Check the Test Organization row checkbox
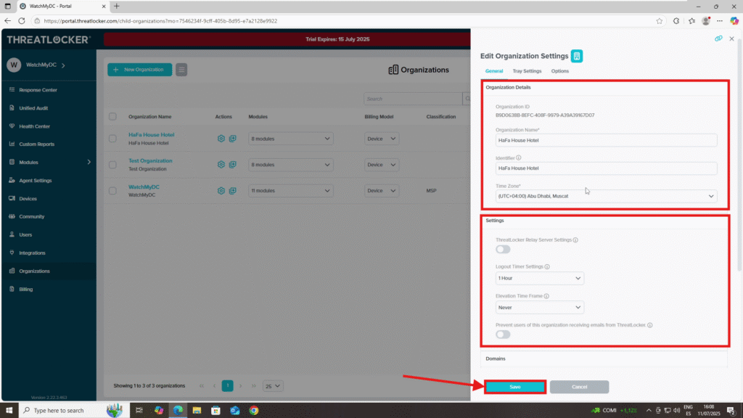 (x=112, y=165)
